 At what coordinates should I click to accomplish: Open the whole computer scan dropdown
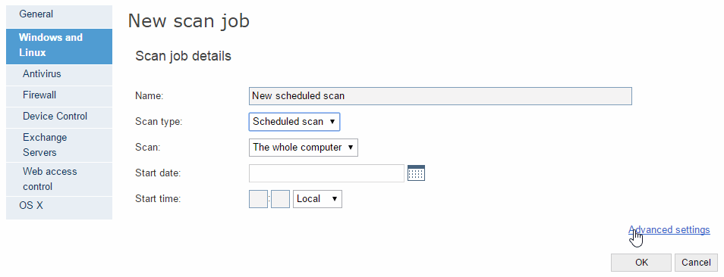click(x=304, y=148)
